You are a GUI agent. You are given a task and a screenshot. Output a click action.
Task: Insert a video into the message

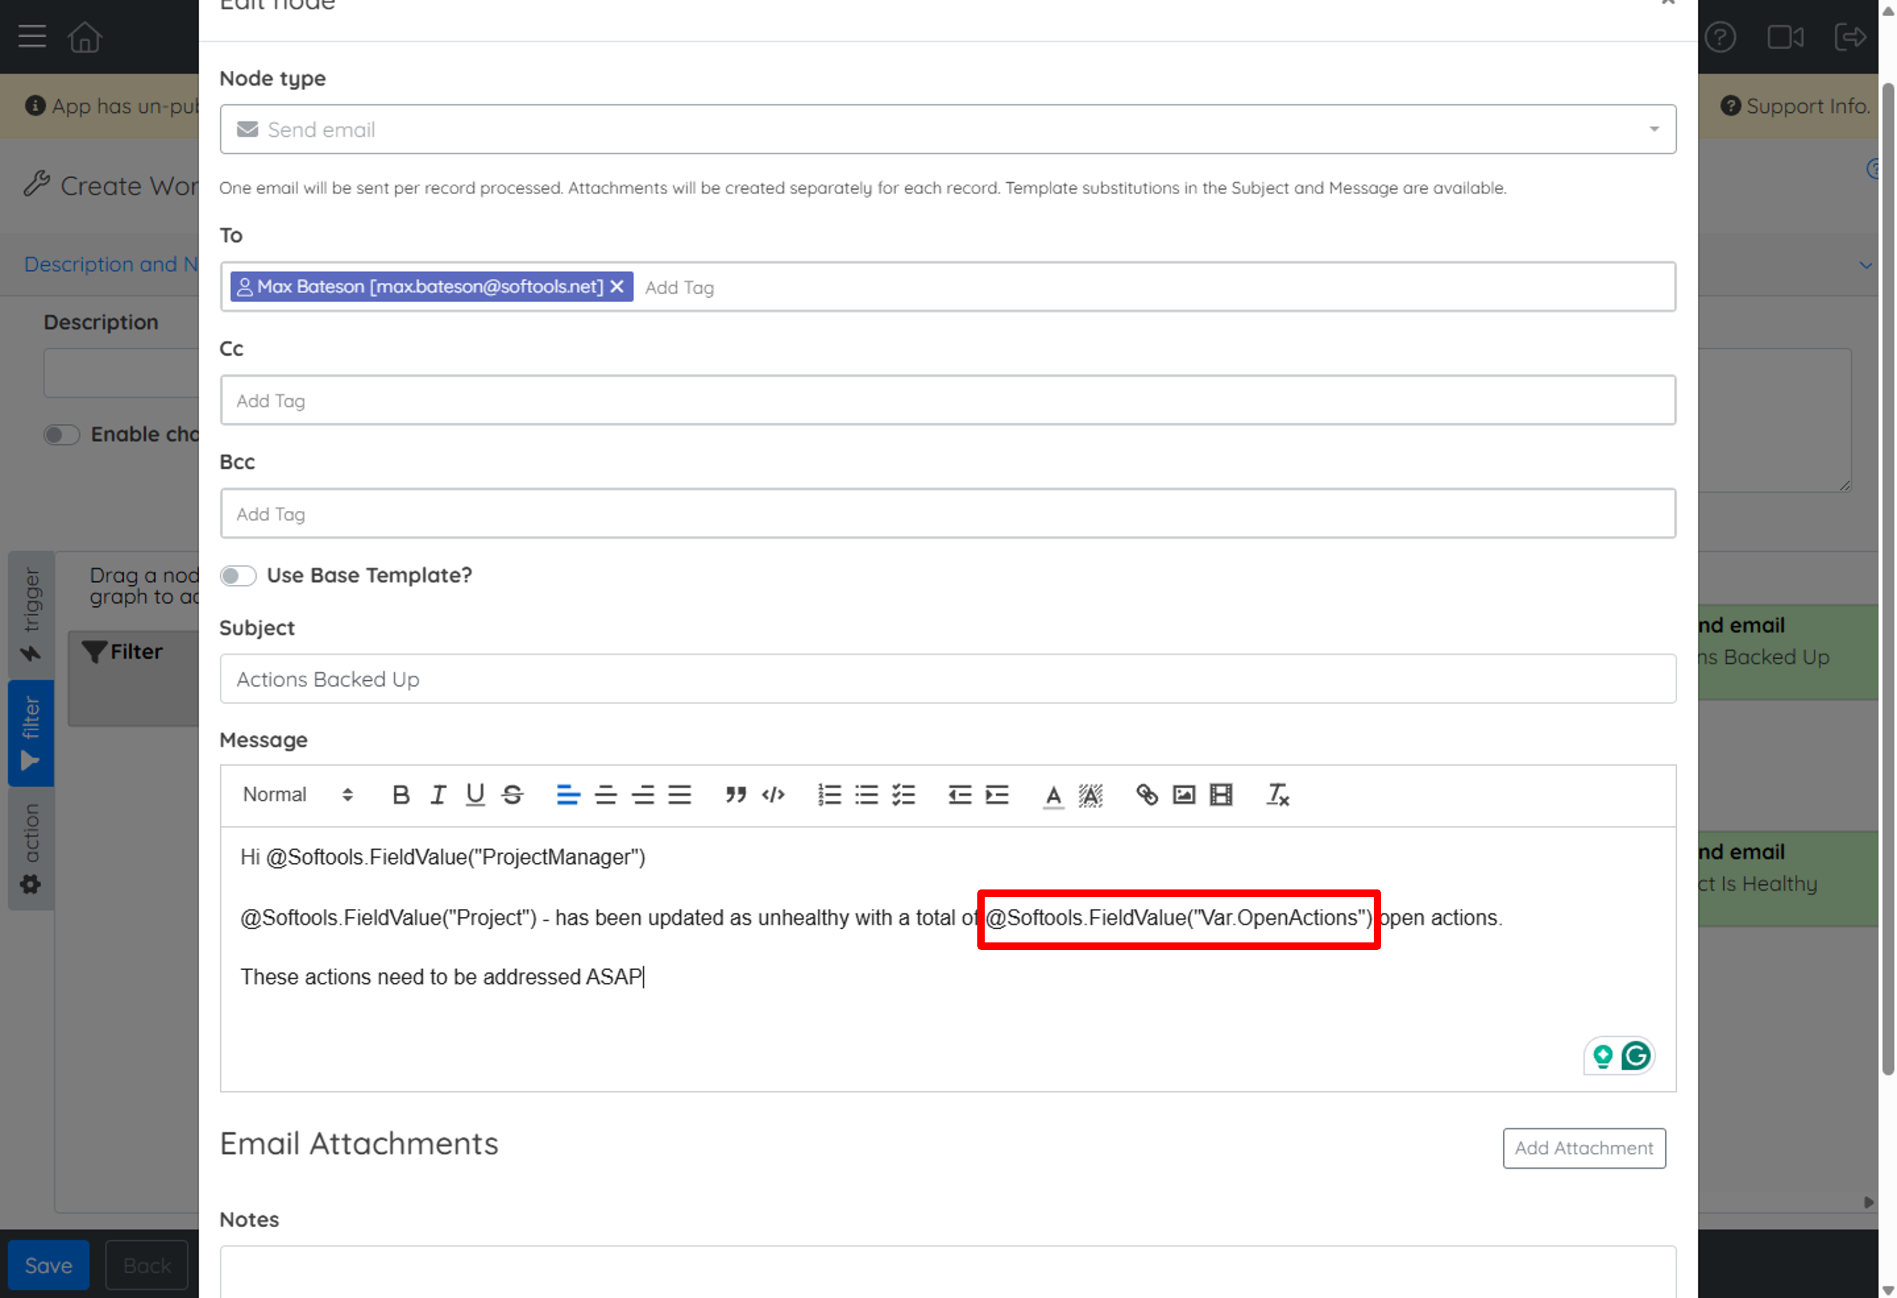[1221, 795]
